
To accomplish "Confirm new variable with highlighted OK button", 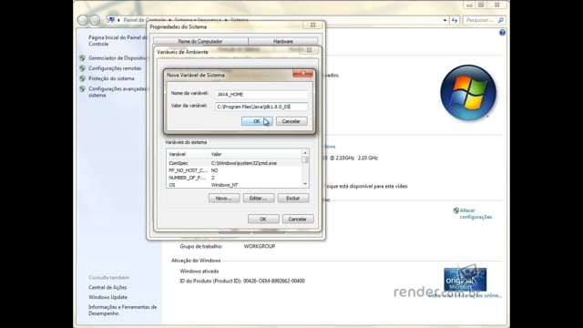I will [257, 121].
